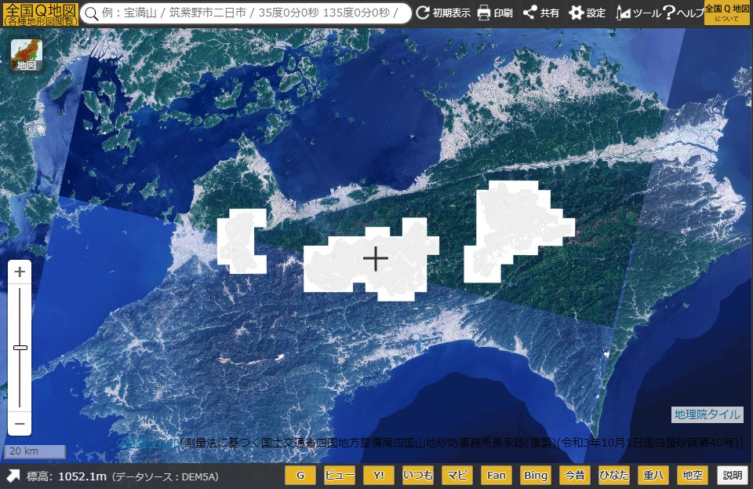The height and width of the screenshot is (489, 753).
Task: Select the いつも map tab
Action: (x=420, y=475)
